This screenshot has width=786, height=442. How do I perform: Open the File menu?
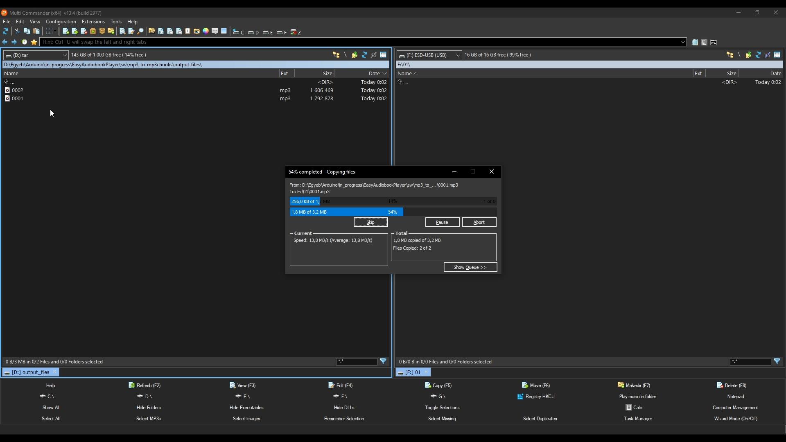point(7,22)
